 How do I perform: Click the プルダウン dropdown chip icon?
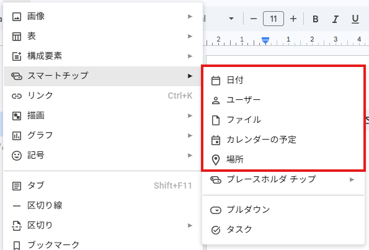[216, 210]
